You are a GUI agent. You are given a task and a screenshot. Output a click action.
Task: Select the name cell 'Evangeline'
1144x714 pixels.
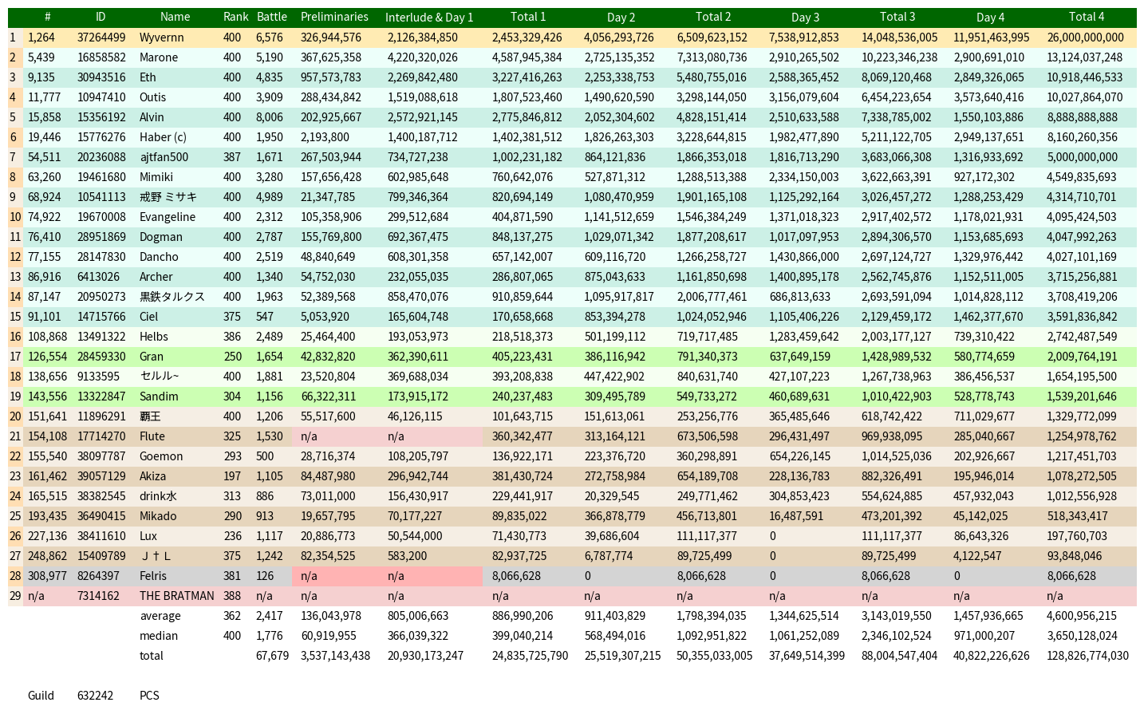(168, 217)
